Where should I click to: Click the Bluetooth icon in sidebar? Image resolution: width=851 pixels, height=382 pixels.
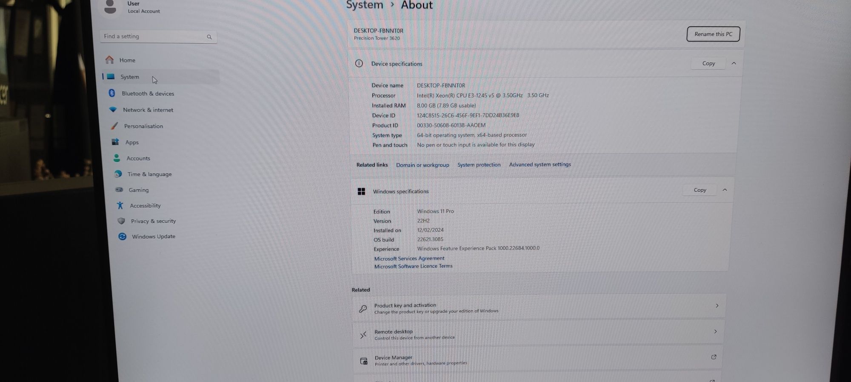(x=112, y=93)
